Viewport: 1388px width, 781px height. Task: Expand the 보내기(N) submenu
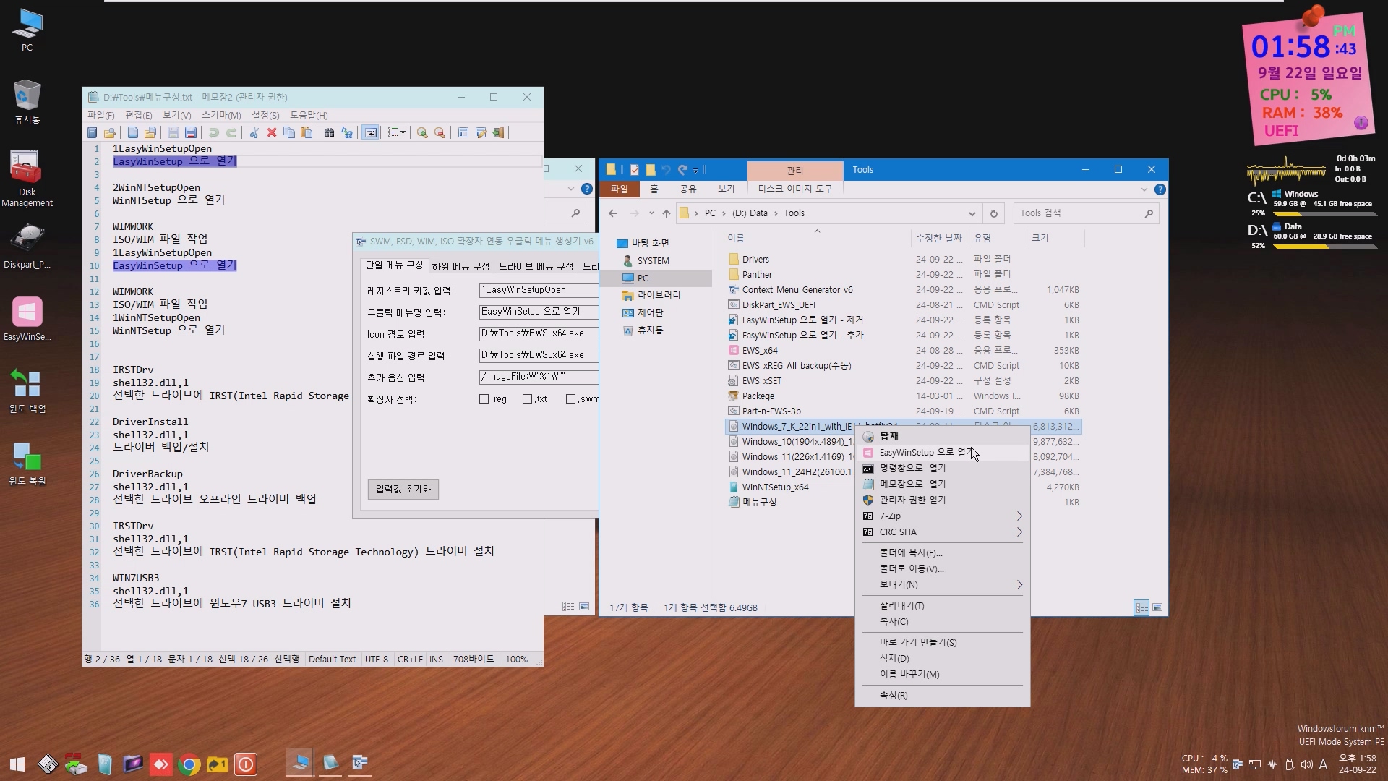[x=942, y=585]
